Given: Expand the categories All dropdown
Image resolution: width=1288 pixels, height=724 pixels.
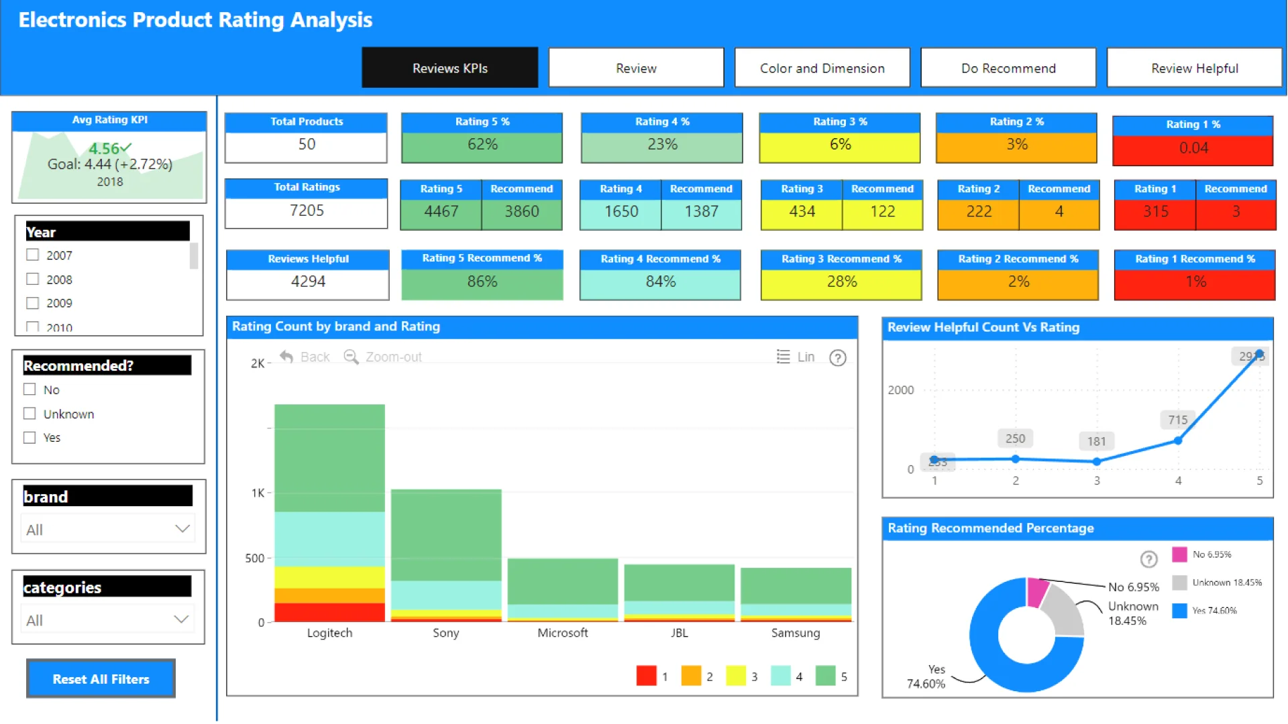Looking at the screenshot, I should [108, 619].
